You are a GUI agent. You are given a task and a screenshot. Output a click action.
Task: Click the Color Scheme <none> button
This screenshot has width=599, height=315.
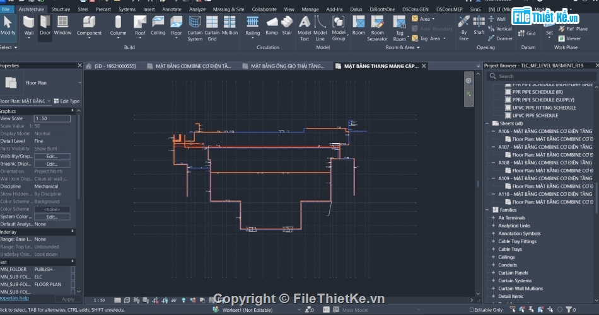click(52, 209)
